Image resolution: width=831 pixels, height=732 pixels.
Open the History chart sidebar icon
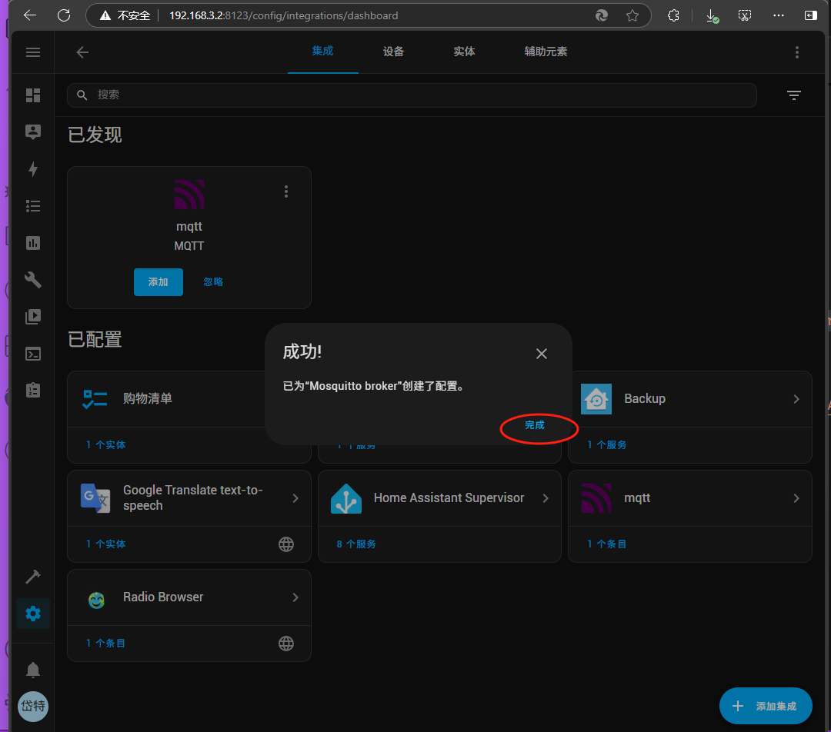coord(33,243)
